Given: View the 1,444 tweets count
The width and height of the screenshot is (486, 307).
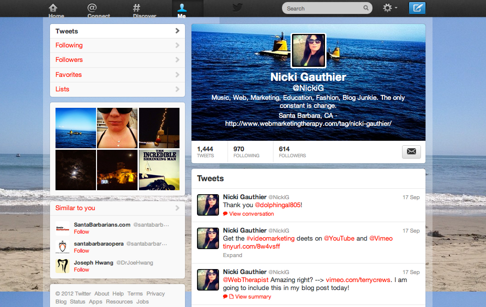Looking at the screenshot, I should (205, 152).
